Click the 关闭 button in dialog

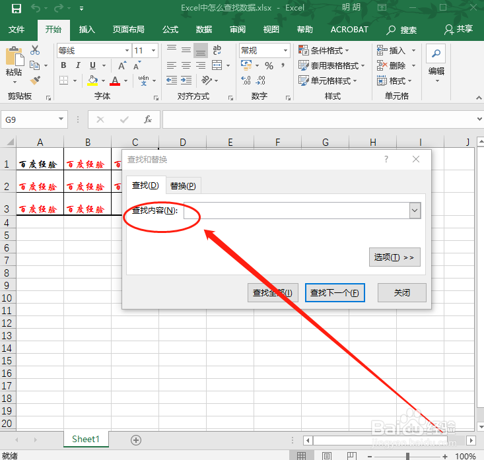pos(402,293)
